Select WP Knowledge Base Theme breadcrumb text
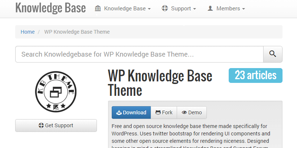 pos(77,32)
